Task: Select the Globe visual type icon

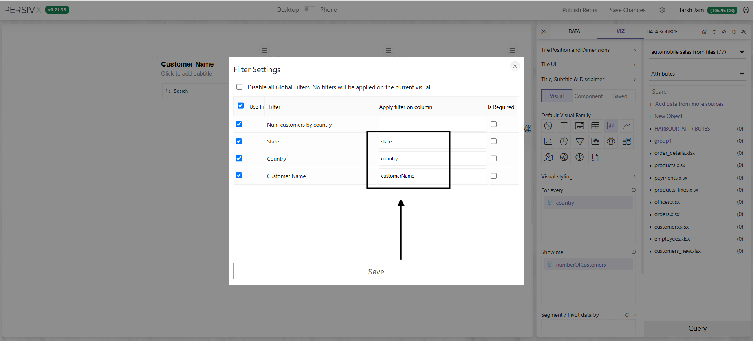Action: click(x=564, y=157)
